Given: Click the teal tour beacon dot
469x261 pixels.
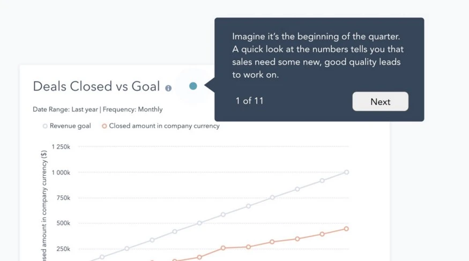Looking at the screenshot, I should [x=193, y=86].
